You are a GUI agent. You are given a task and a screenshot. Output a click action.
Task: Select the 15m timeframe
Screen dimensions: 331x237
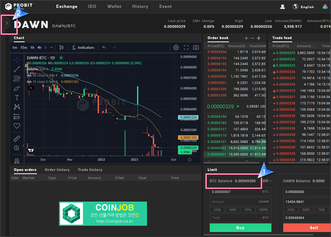click(x=24, y=47)
